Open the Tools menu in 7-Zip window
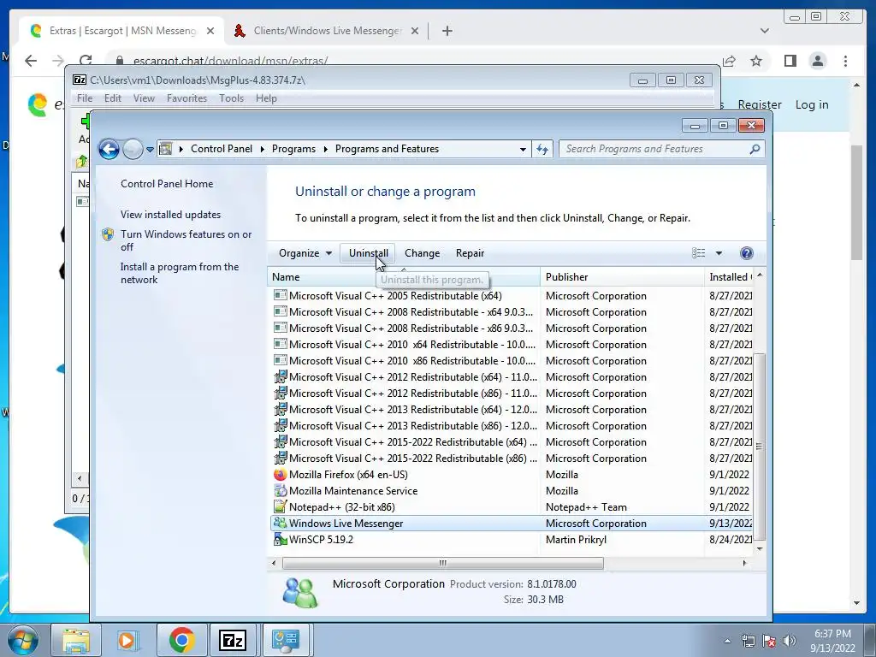The image size is (876, 657). pyautogui.click(x=231, y=98)
